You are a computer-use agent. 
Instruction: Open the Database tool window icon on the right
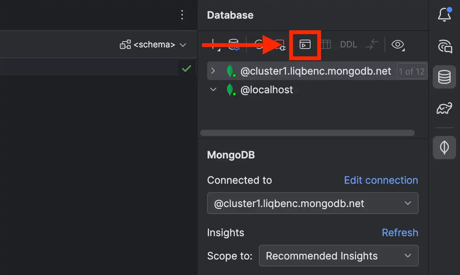(x=444, y=77)
